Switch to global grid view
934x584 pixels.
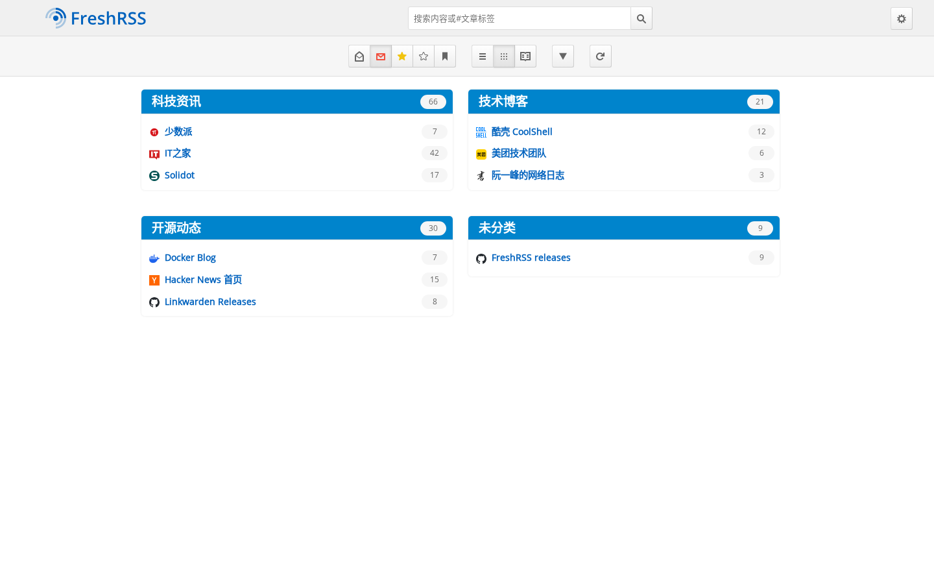(x=504, y=56)
